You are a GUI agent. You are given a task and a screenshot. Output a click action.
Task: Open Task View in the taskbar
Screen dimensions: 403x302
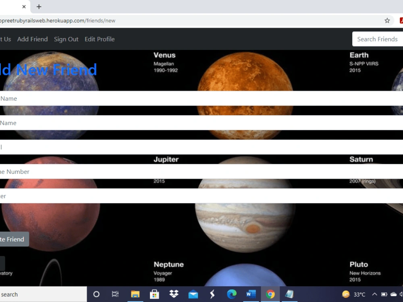[x=115, y=294]
